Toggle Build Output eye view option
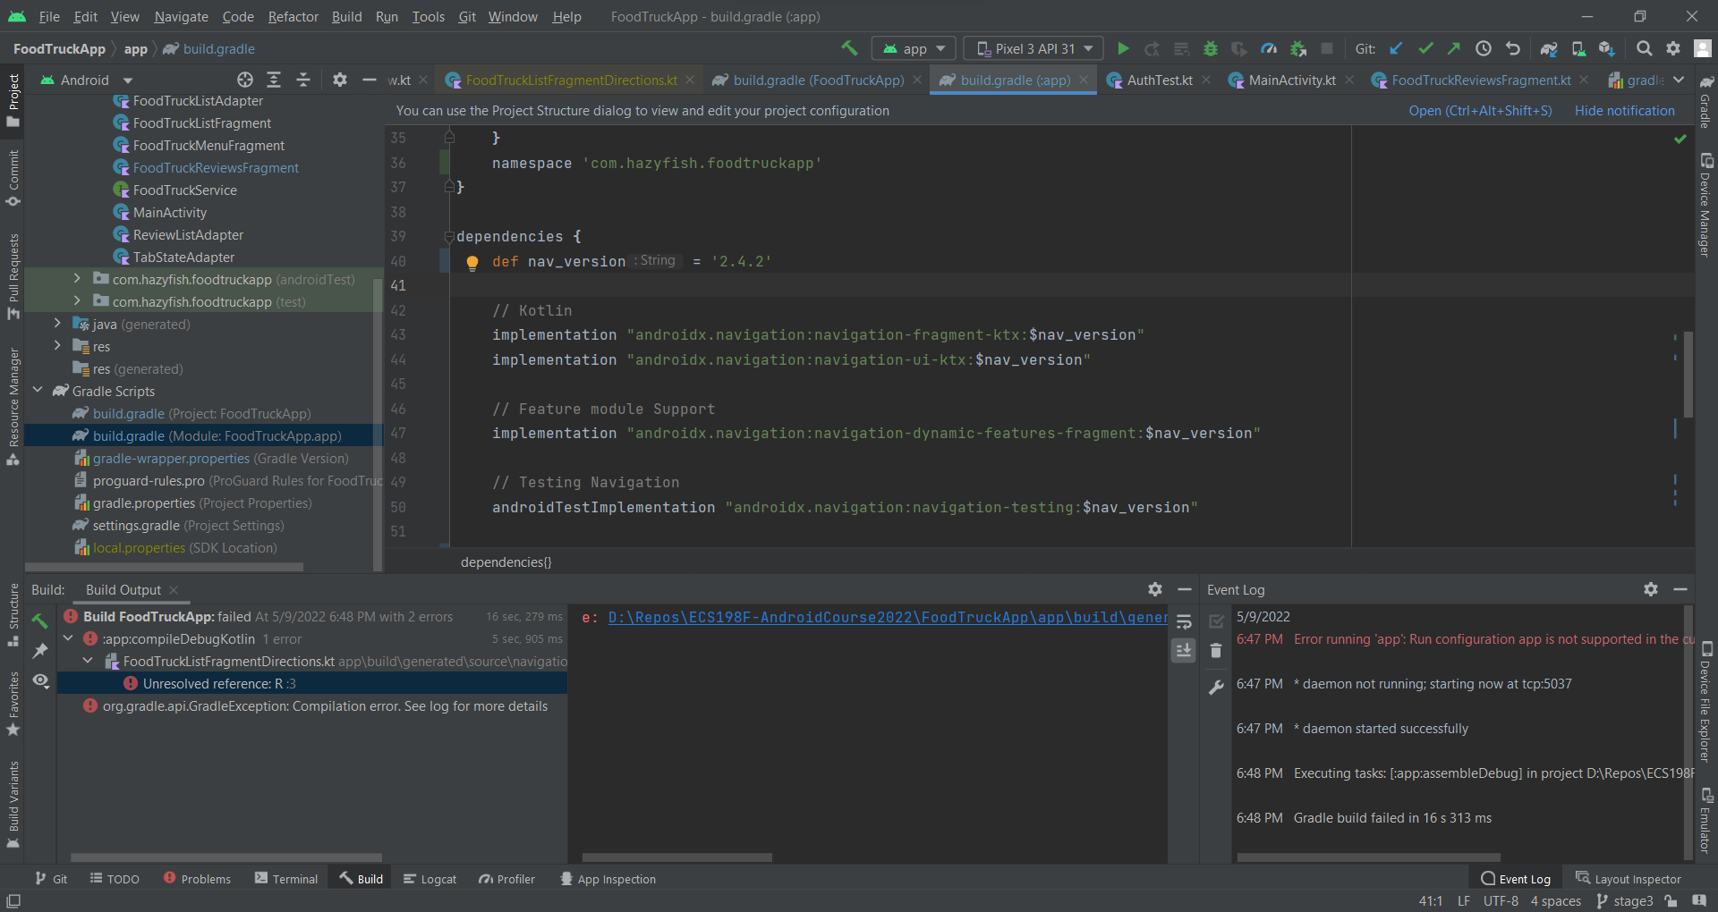1718x912 pixels. [x=40, y=680]
